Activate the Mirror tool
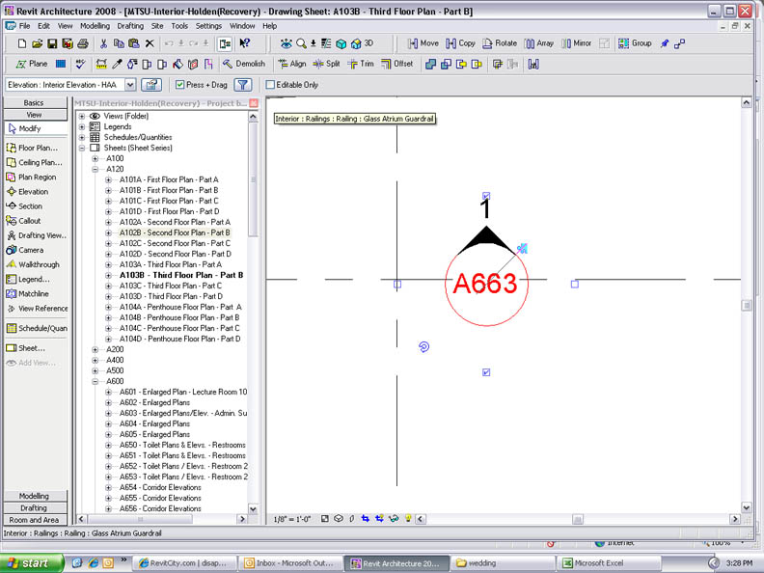The image size is (764, 573). click(576, 43)
